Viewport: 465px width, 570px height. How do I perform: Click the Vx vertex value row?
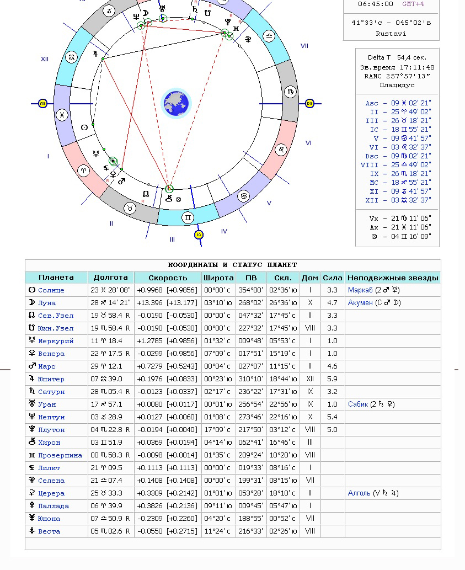[x=400, y=218]
